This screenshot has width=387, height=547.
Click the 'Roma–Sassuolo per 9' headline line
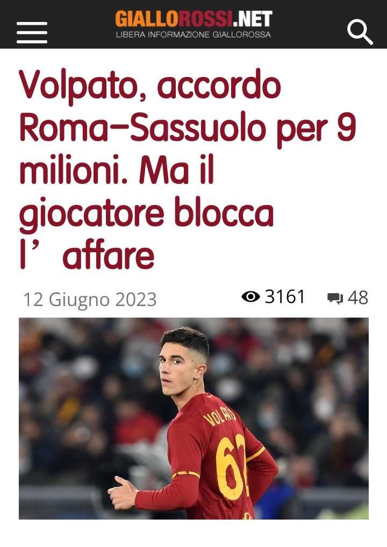[188, 129]
